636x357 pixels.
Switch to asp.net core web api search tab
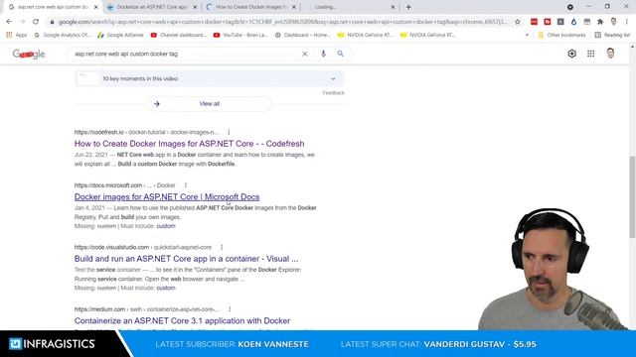tap(53, 7)
